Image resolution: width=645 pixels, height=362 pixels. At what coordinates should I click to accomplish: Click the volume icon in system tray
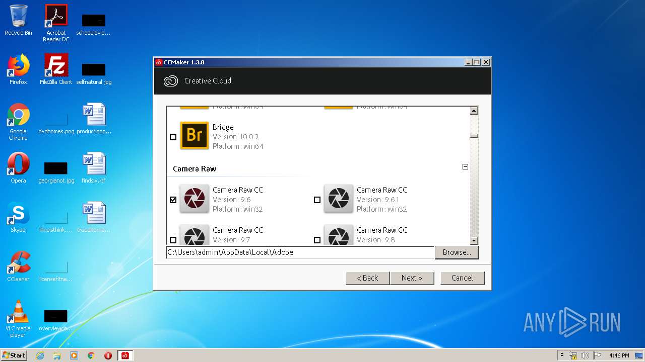pos(585,355)
